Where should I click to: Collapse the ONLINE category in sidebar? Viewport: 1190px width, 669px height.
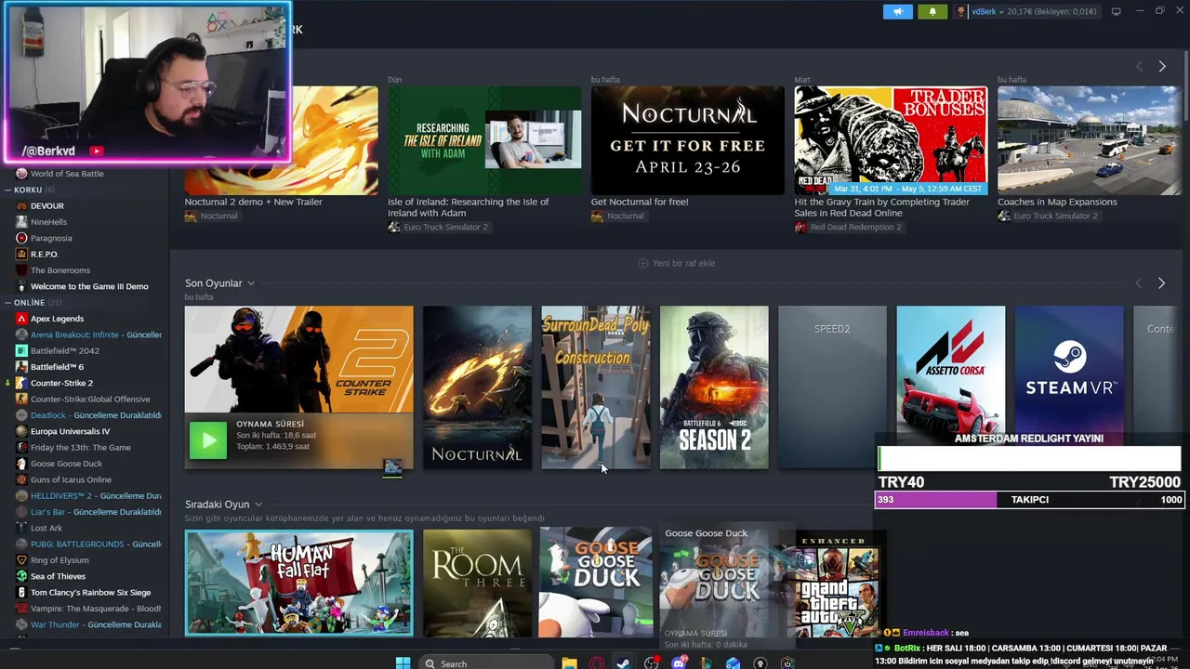7,303
